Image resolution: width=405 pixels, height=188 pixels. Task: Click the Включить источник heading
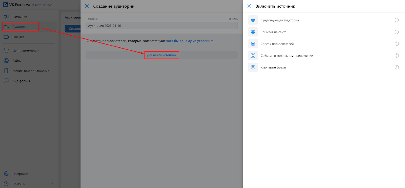click(x=275, y=6)
